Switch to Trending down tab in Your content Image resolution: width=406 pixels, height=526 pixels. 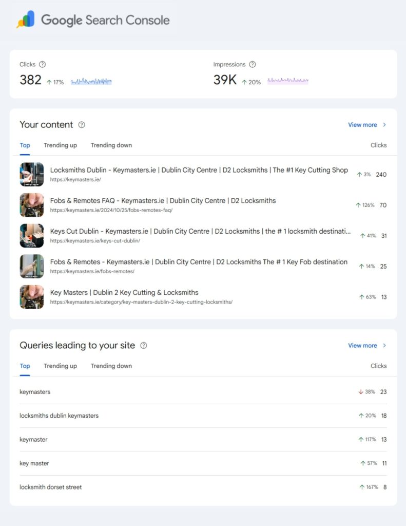111,145
